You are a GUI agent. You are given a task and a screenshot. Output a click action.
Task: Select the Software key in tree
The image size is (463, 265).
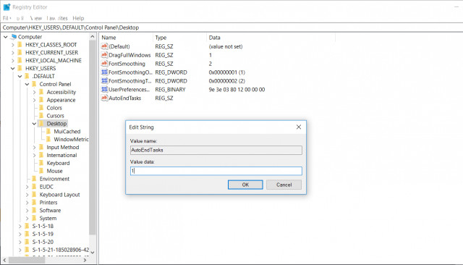[x=50, y=211]
